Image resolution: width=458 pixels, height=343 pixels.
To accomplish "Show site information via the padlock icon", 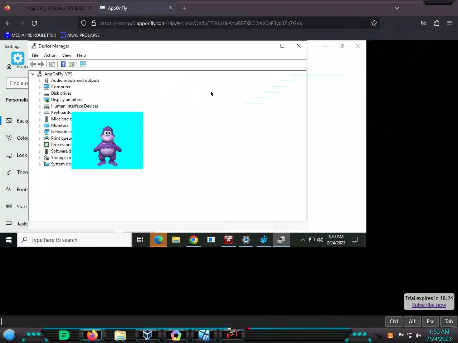I will [94, 23].
